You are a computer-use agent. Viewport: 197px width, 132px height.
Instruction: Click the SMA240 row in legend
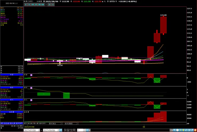tap(12, 17)
